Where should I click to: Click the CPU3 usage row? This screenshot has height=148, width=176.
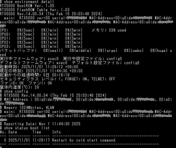coord(41,46)
